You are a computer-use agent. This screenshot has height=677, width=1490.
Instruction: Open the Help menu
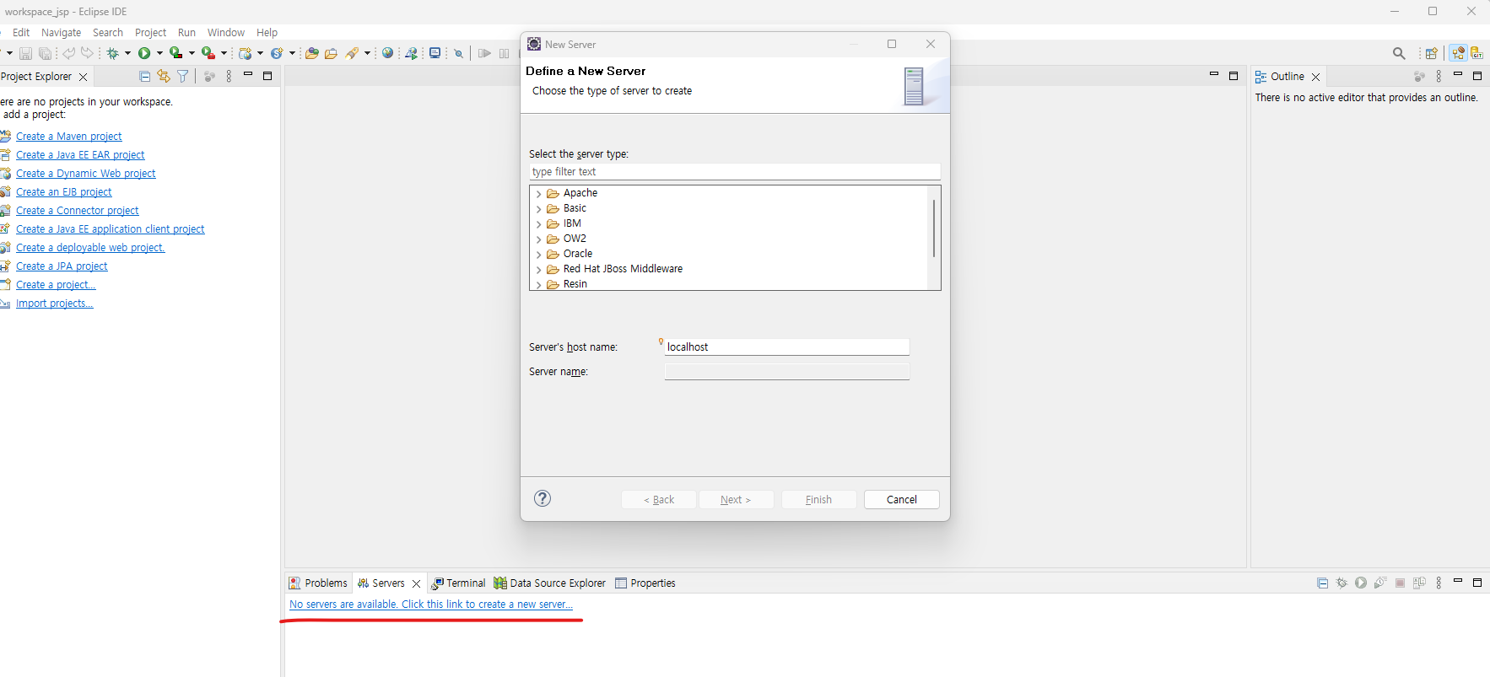(x=267, y=32)
